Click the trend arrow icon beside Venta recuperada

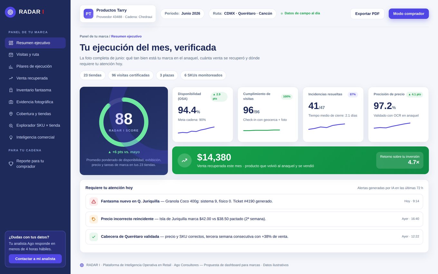point(11,78)
